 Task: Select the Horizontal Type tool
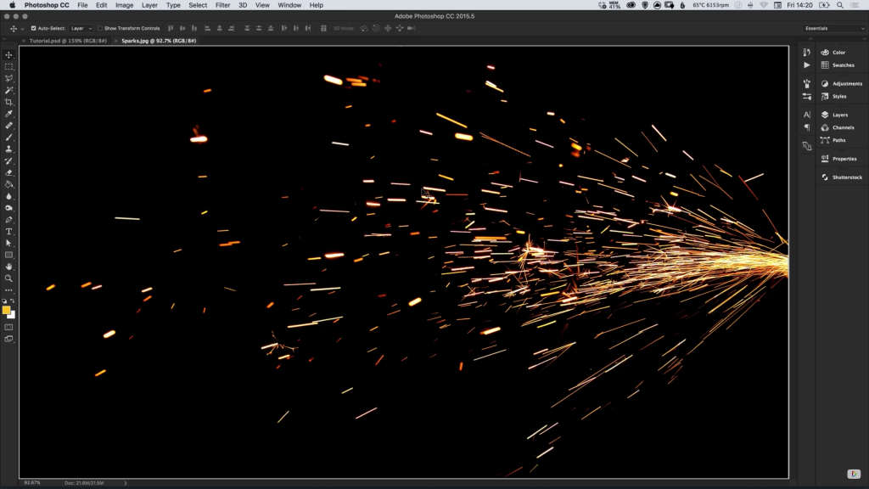(8, 231)
